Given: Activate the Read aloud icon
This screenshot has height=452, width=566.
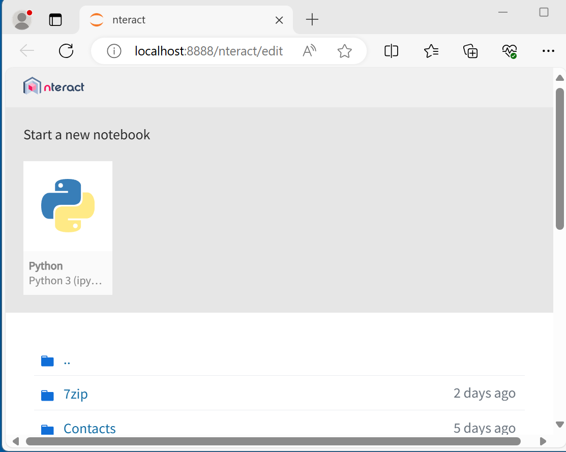Looking at the screenshot, I should 309,51.
